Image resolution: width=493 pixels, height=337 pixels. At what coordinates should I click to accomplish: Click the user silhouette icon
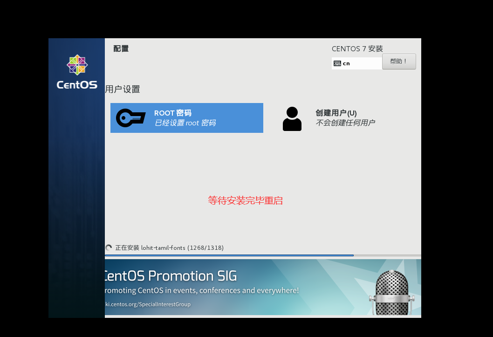292,119
